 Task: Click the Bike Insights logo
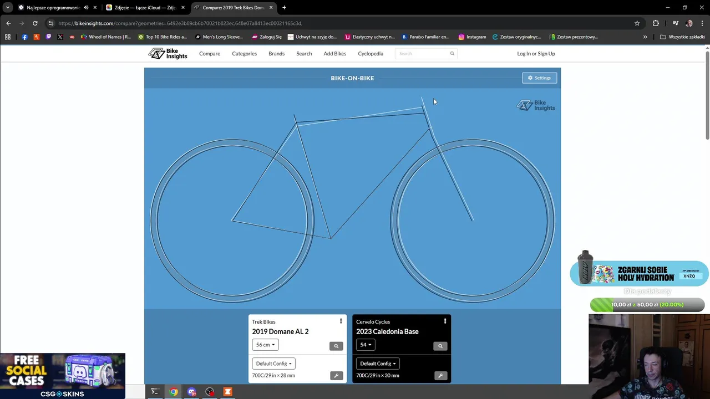(168, 54)
